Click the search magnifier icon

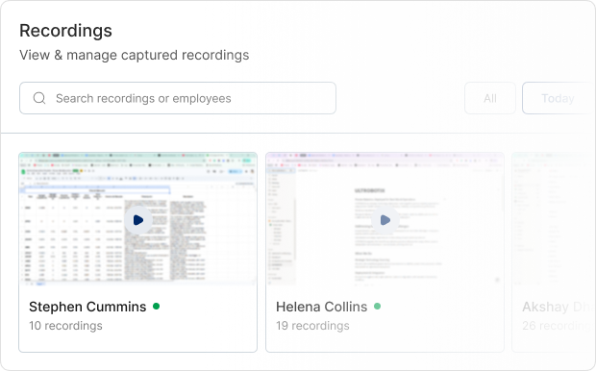[x=39, y=98]
